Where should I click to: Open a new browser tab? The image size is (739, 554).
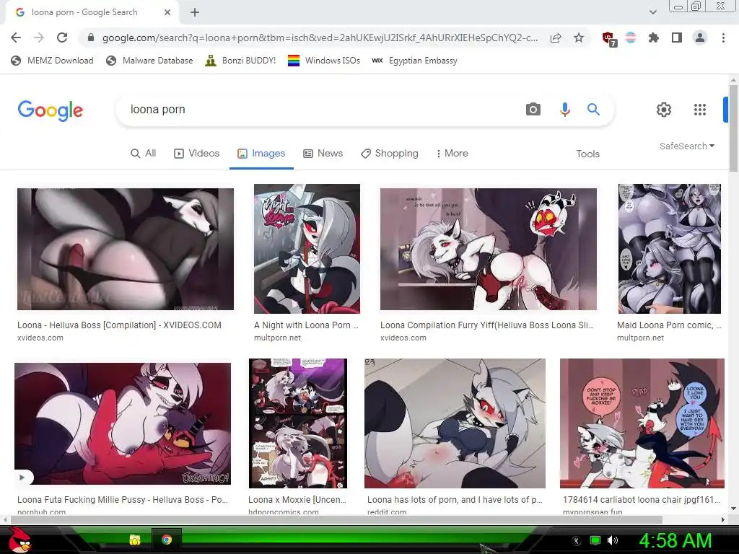point(195,12)
